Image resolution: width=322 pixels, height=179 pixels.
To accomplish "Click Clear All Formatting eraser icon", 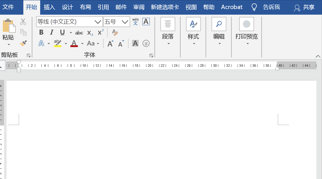I will pyautogui.click(x=115, y=32).
